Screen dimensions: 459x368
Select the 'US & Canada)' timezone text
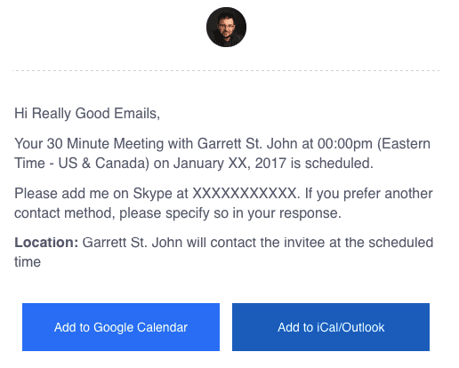[104, 164]
